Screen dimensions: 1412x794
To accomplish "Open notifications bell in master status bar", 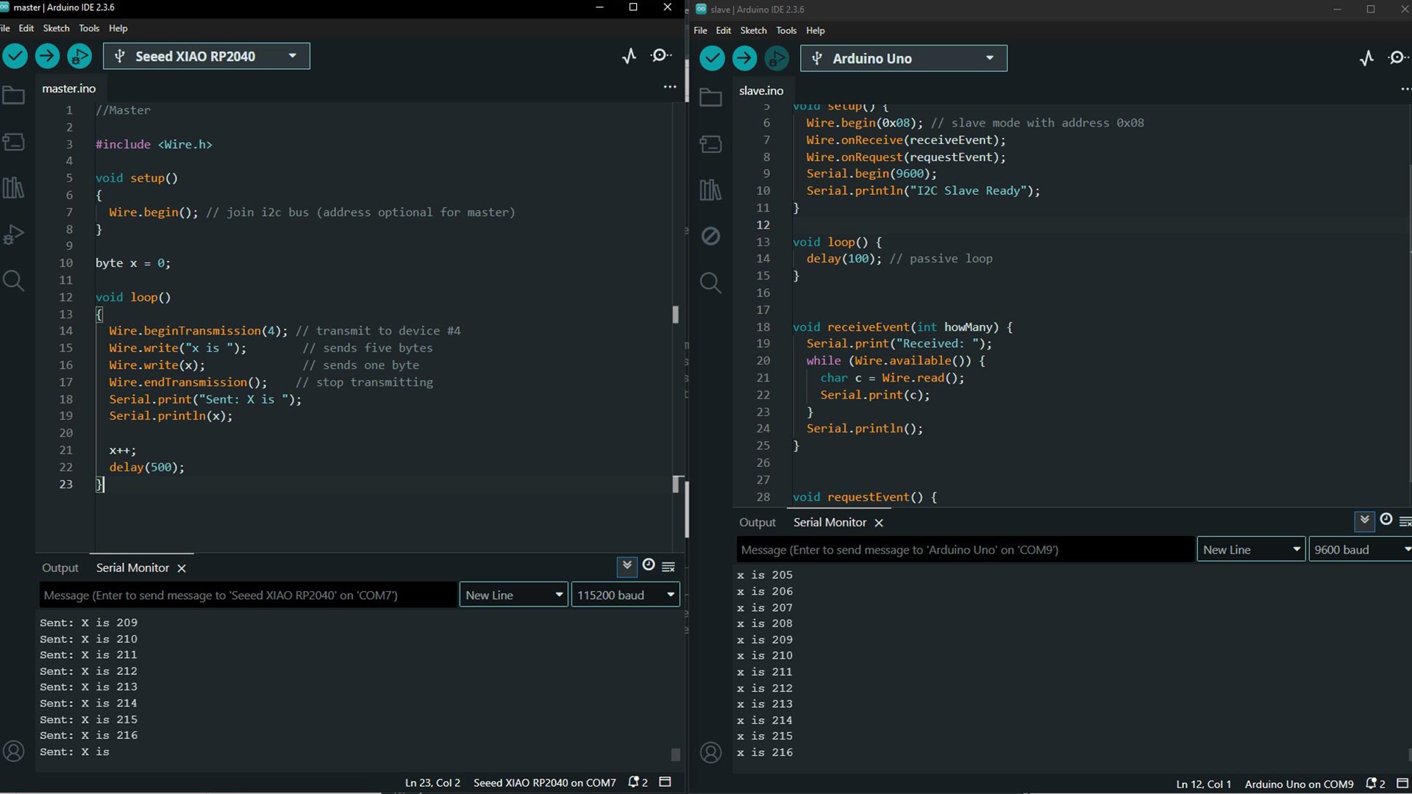I will click(x=638, y=782).
